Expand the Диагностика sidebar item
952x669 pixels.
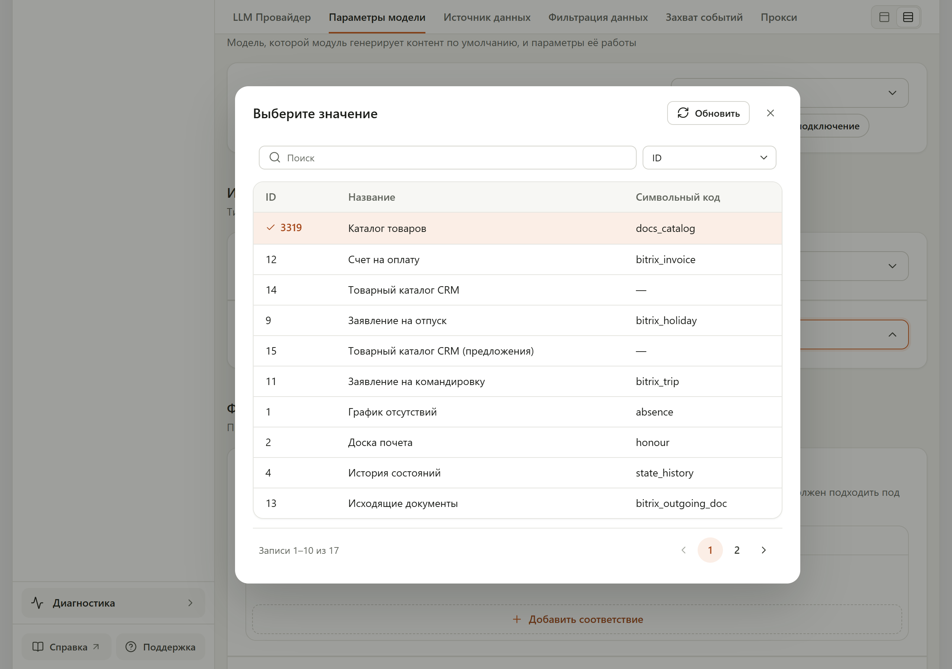tap(113, 603)
